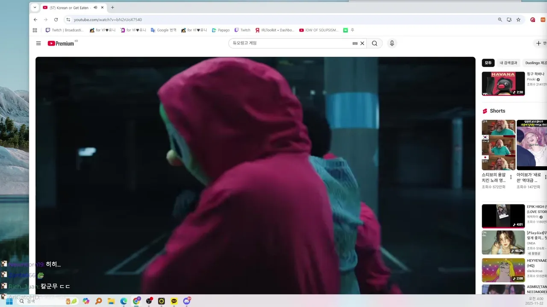Click the YouTube search magnifier button
This screenshot has width=547, height=307.
point(374,43)
